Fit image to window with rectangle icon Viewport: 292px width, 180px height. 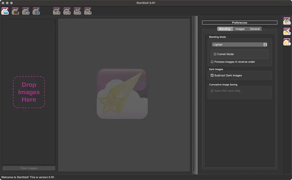point(77,11)
